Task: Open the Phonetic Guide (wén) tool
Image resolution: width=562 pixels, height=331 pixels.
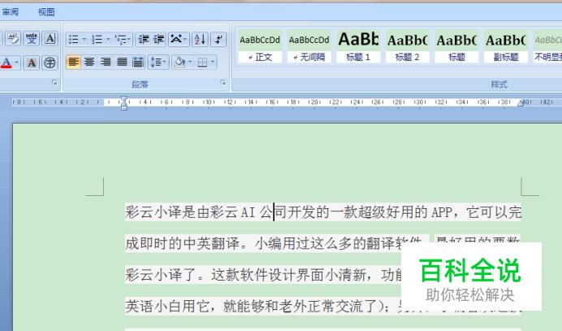Action: (32, 39)
